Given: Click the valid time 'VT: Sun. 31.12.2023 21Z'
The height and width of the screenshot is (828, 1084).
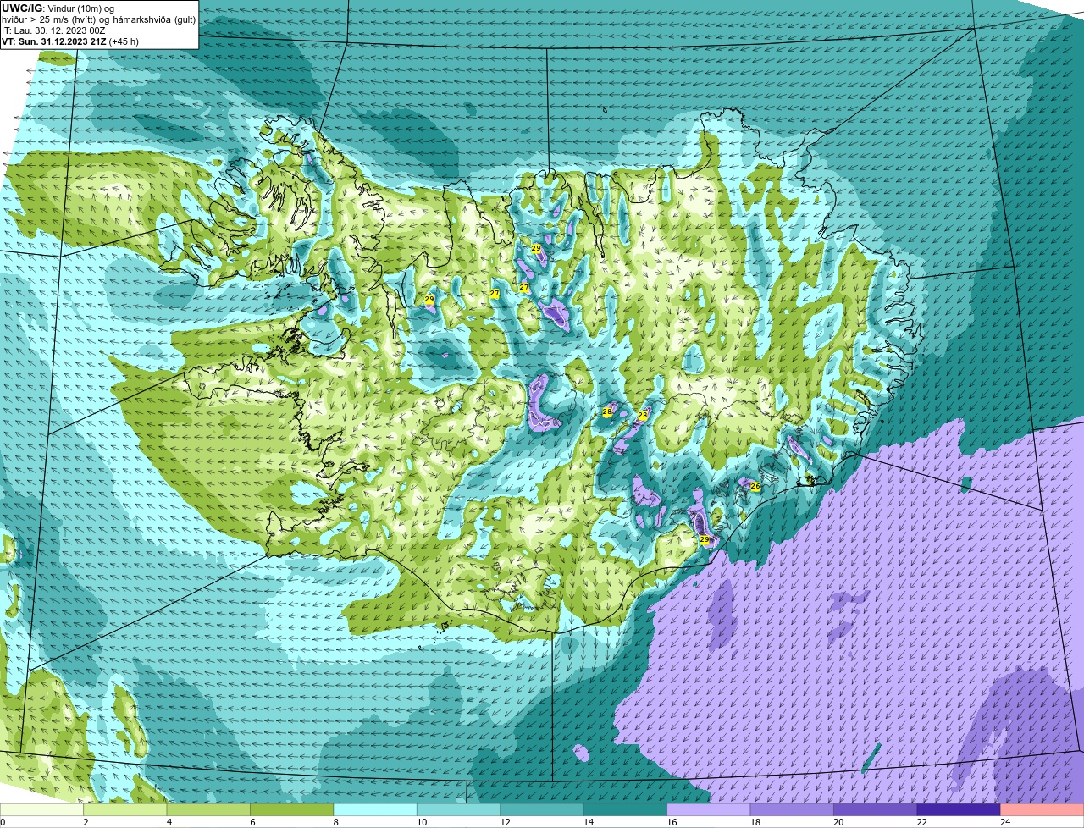Looking at the screenshot, I should 53,41.
